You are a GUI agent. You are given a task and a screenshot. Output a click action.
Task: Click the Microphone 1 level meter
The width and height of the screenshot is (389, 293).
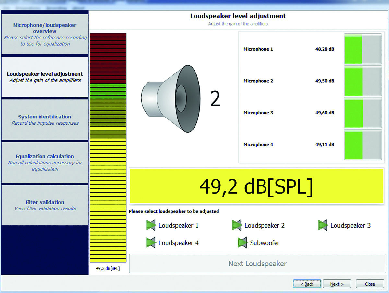[x=363, y=49]
